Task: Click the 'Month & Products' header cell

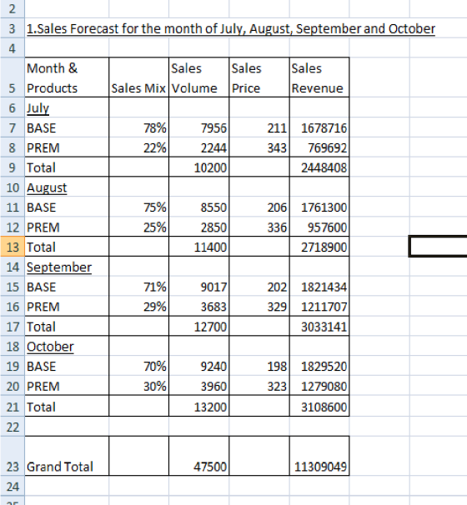Action: pos(67,77)
